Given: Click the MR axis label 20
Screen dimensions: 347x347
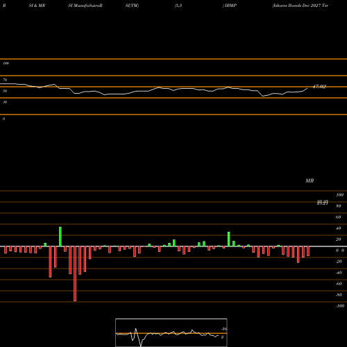Looking at the screenshot, I should [339, 239].
